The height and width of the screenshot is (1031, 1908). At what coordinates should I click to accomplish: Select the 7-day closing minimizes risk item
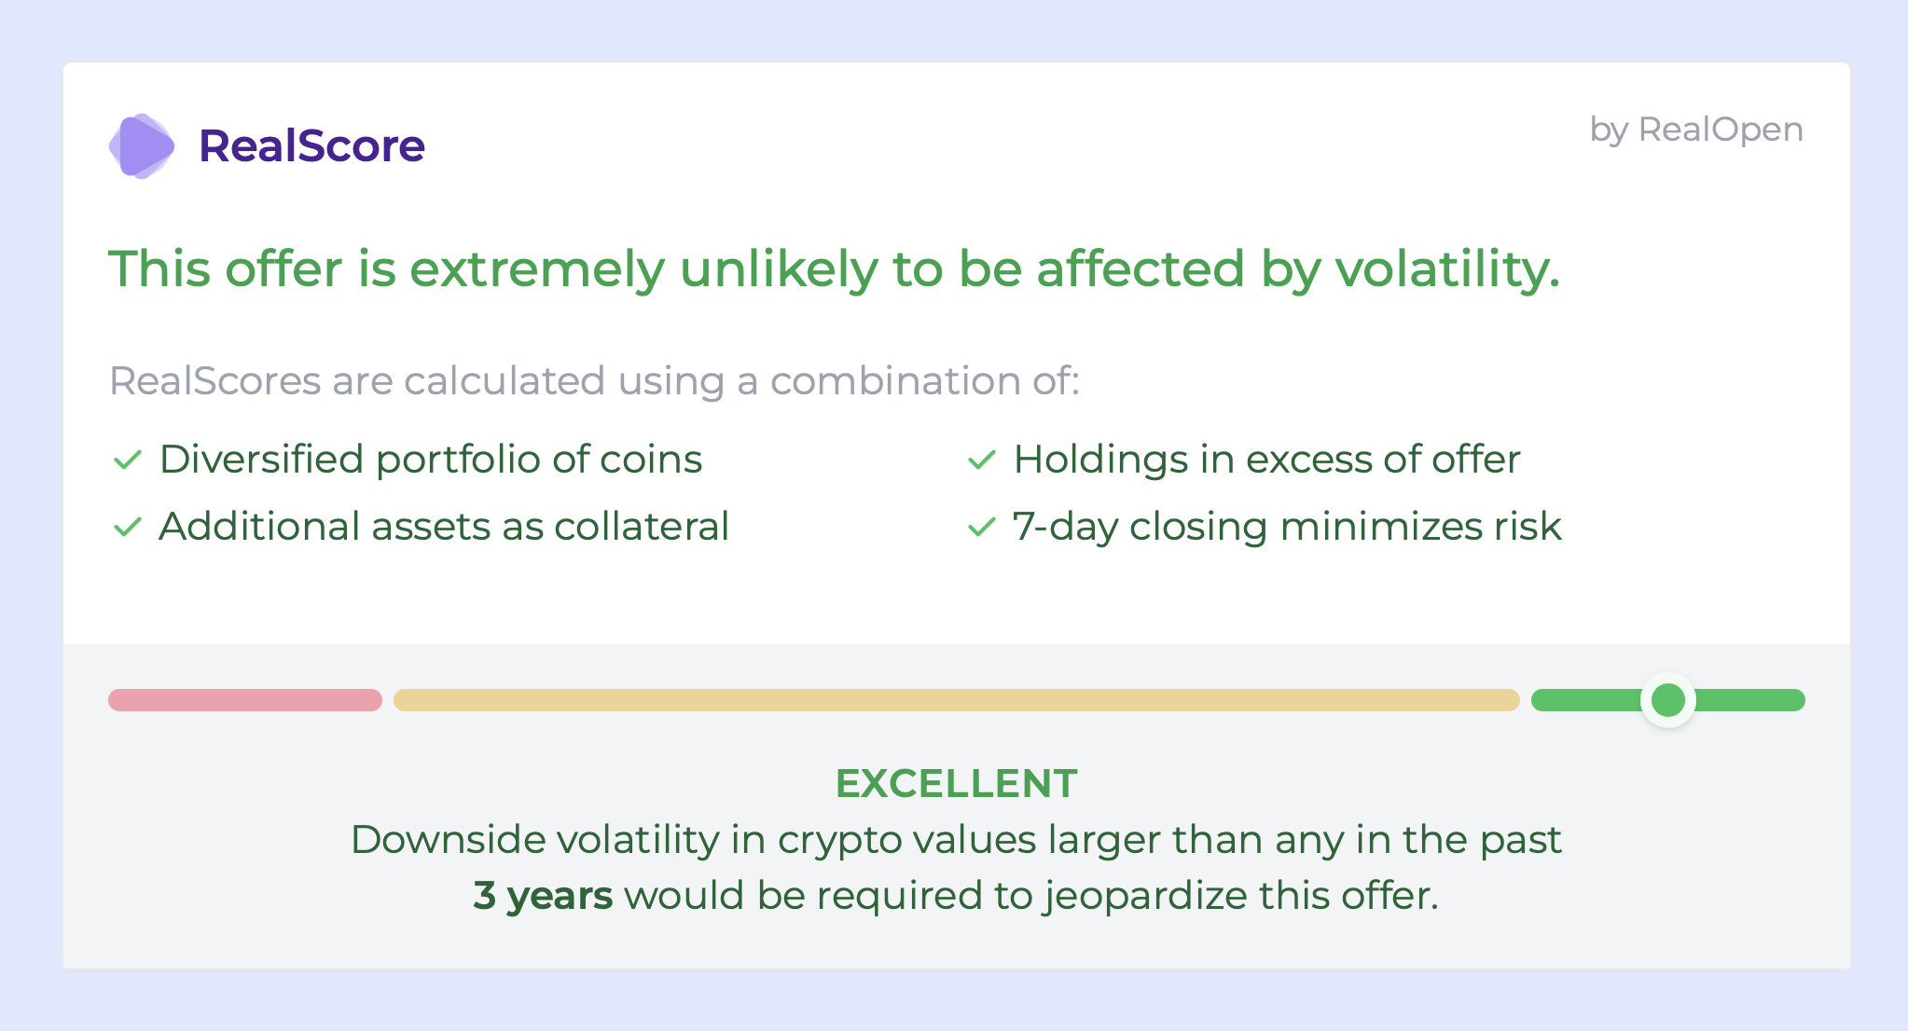pyautogui.click(x=1286, y=527)
